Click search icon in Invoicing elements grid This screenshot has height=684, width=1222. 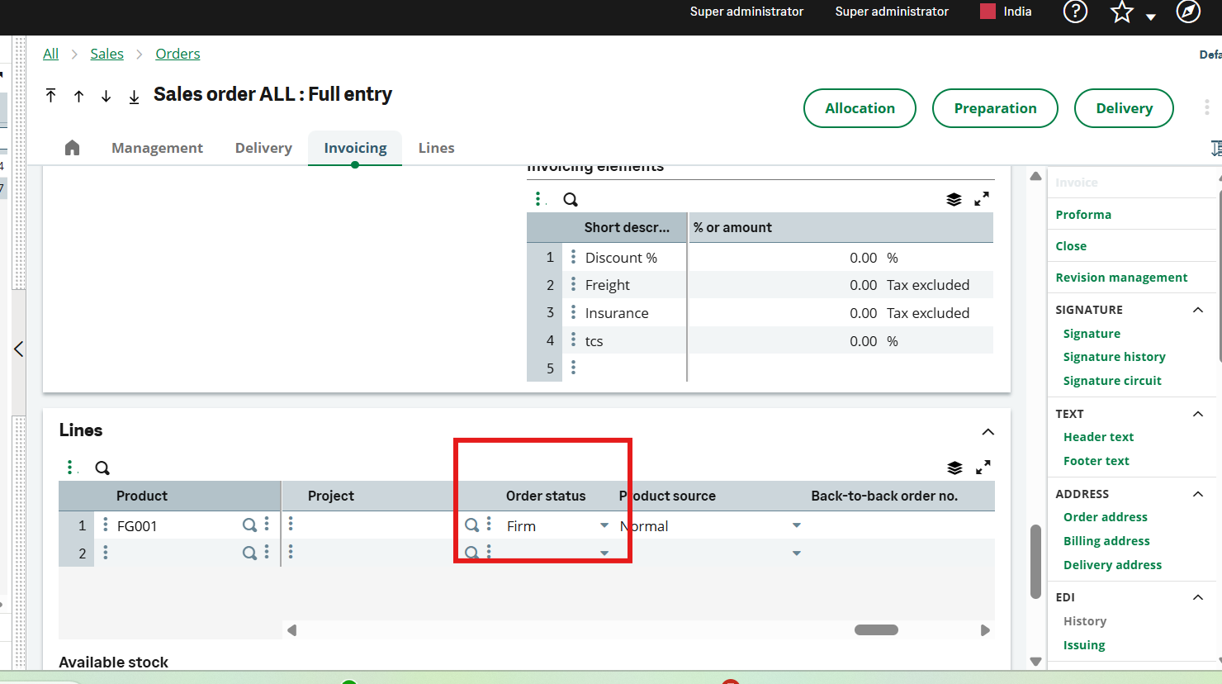571,199
